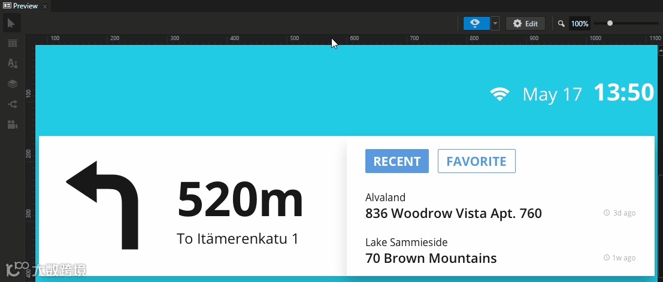
Task: Click the Alvaland label
Action: click(385, 198)
